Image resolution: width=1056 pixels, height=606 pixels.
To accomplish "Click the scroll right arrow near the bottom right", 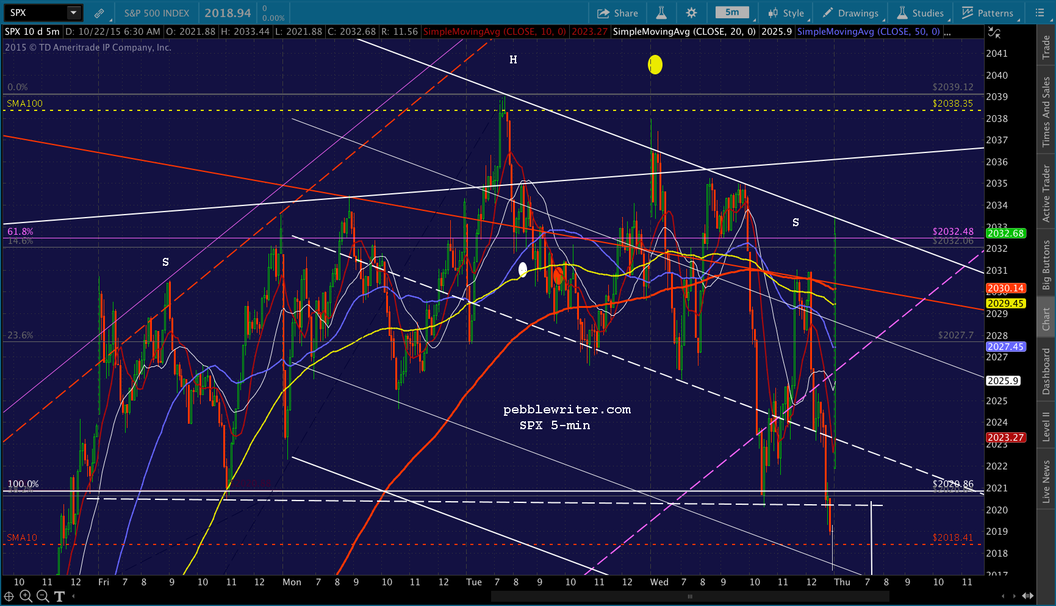I will coord(1015,596).
